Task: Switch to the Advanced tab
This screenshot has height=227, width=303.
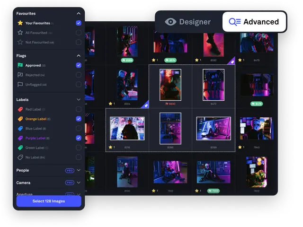Action: click(x=254, y=22)
